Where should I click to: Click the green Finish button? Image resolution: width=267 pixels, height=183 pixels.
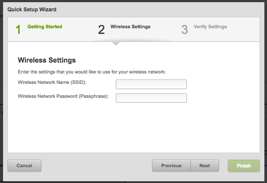point(244,166)
